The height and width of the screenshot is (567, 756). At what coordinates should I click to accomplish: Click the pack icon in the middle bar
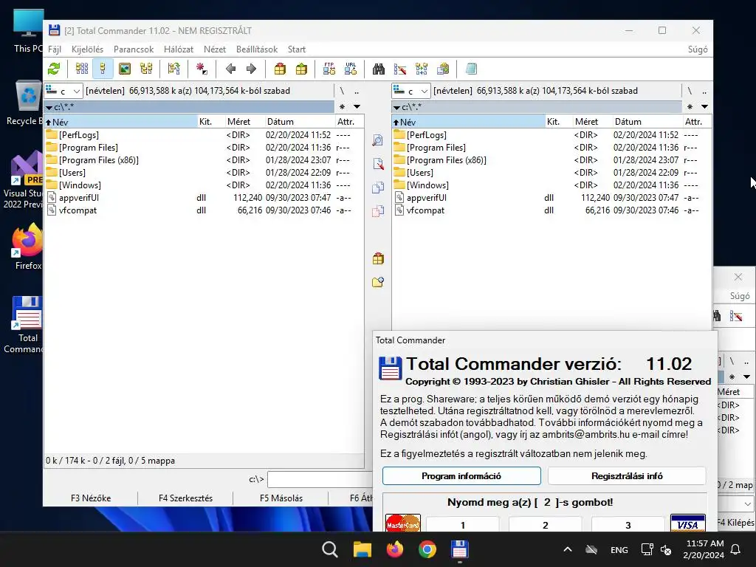pyautogui.click(x=378, y=258)
